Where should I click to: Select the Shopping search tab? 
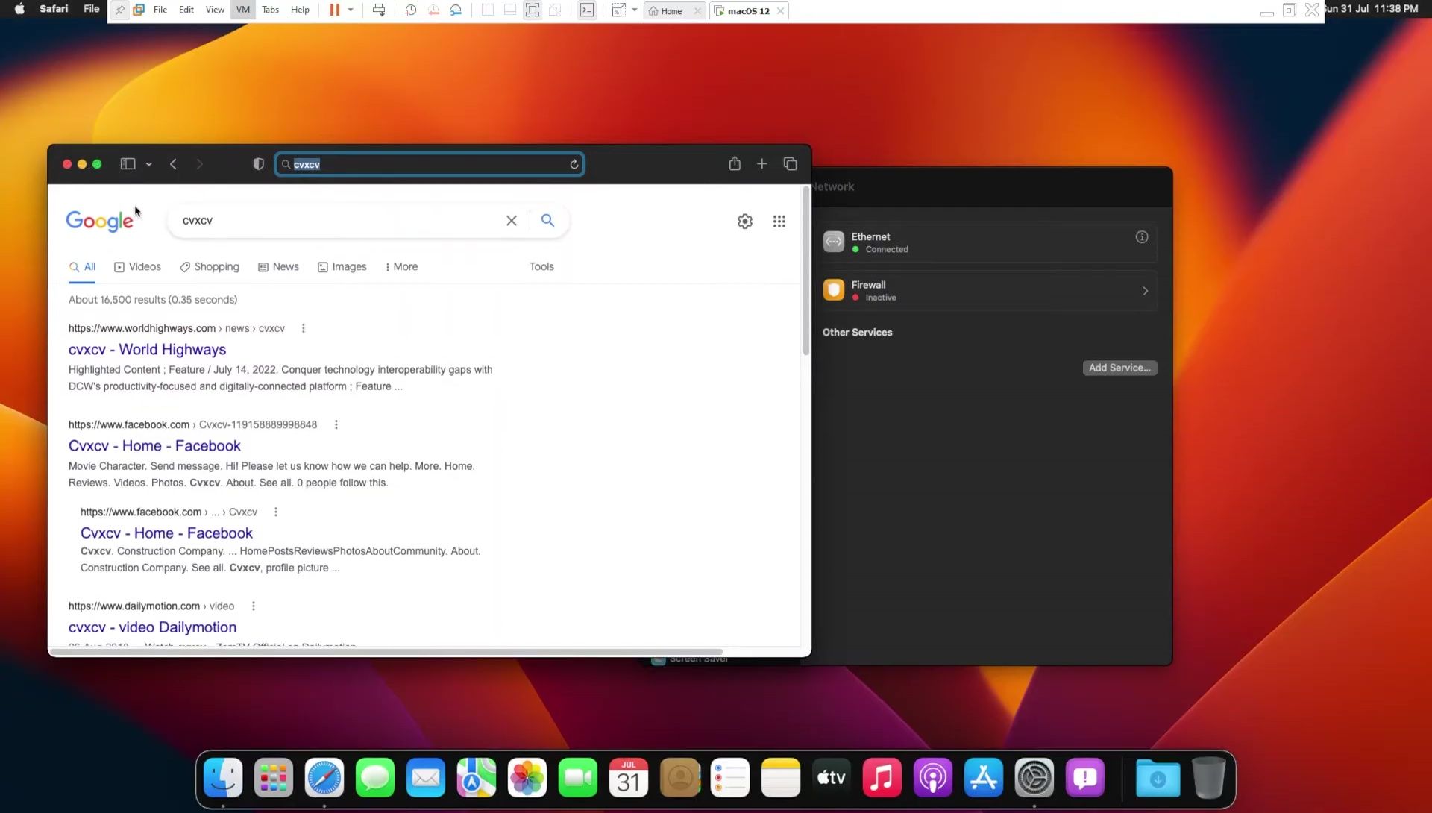click(210, 267)
